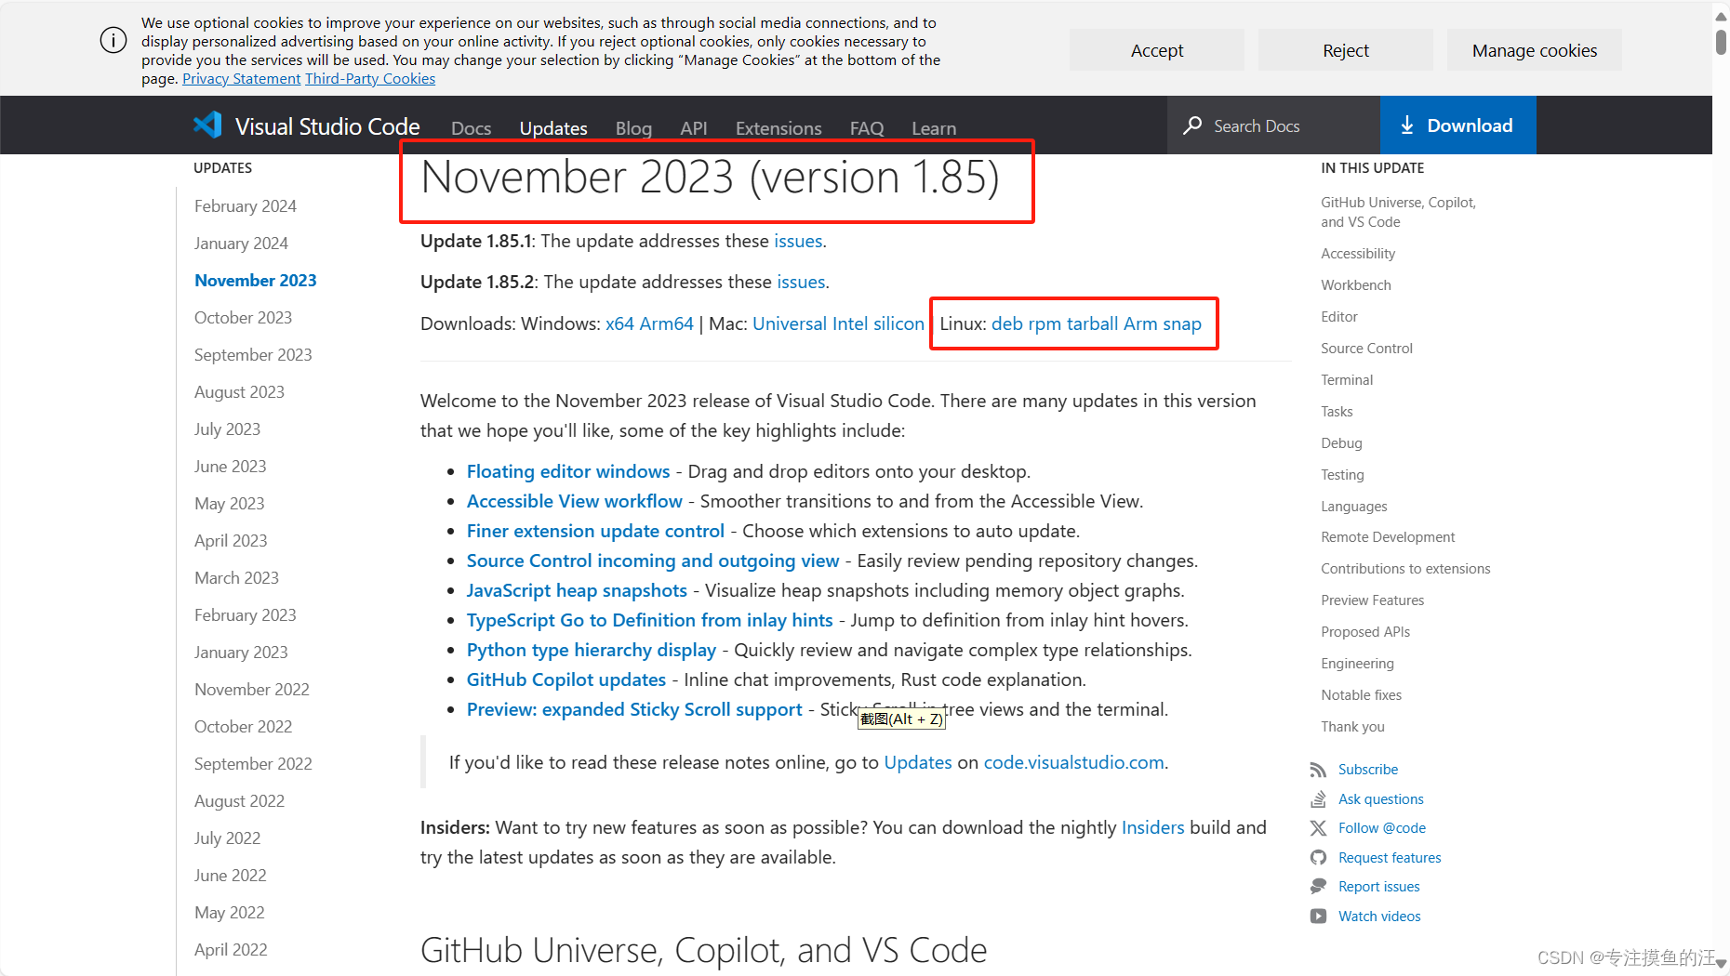Open Manage cookies options
1730x976 pixels.
[1535, 50]
